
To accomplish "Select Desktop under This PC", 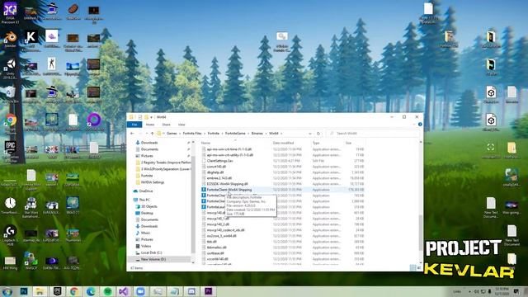I will pos(144,213).
